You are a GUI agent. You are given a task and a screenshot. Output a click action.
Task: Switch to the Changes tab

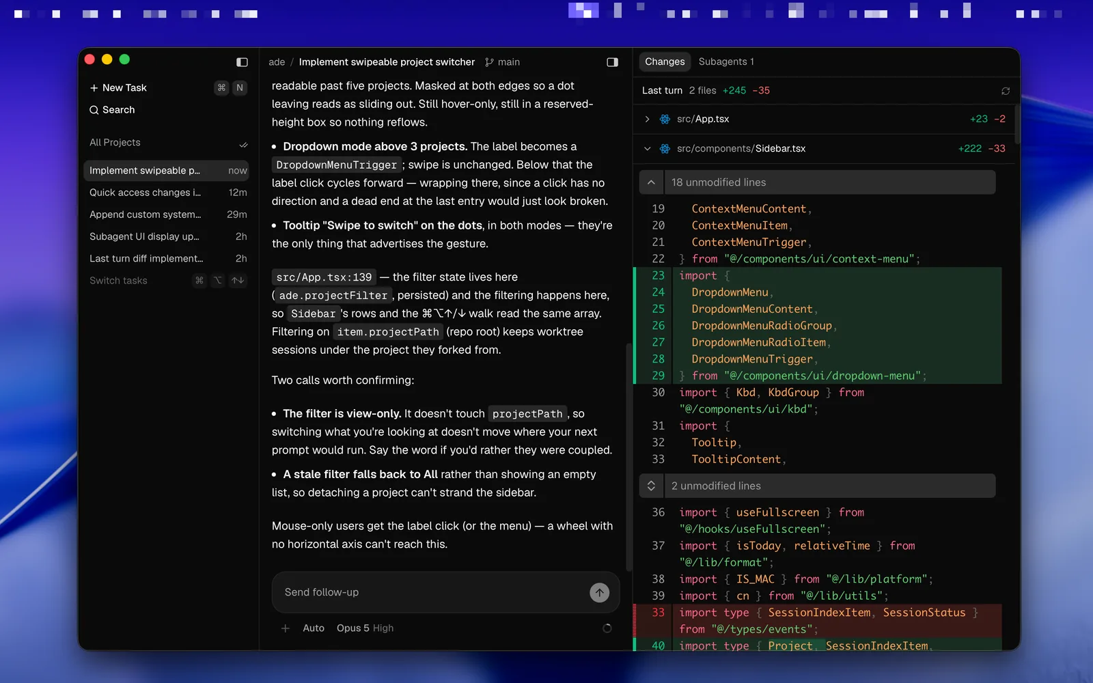pyautogui.click(x=665, y=61)
